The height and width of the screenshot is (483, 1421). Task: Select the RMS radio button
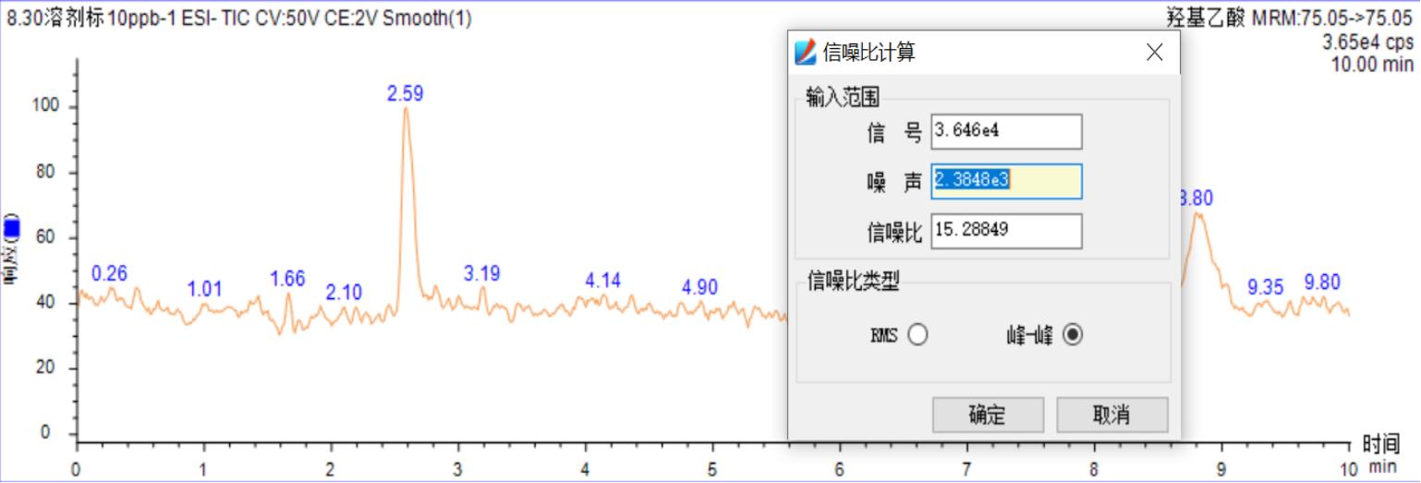coord(917,335)
